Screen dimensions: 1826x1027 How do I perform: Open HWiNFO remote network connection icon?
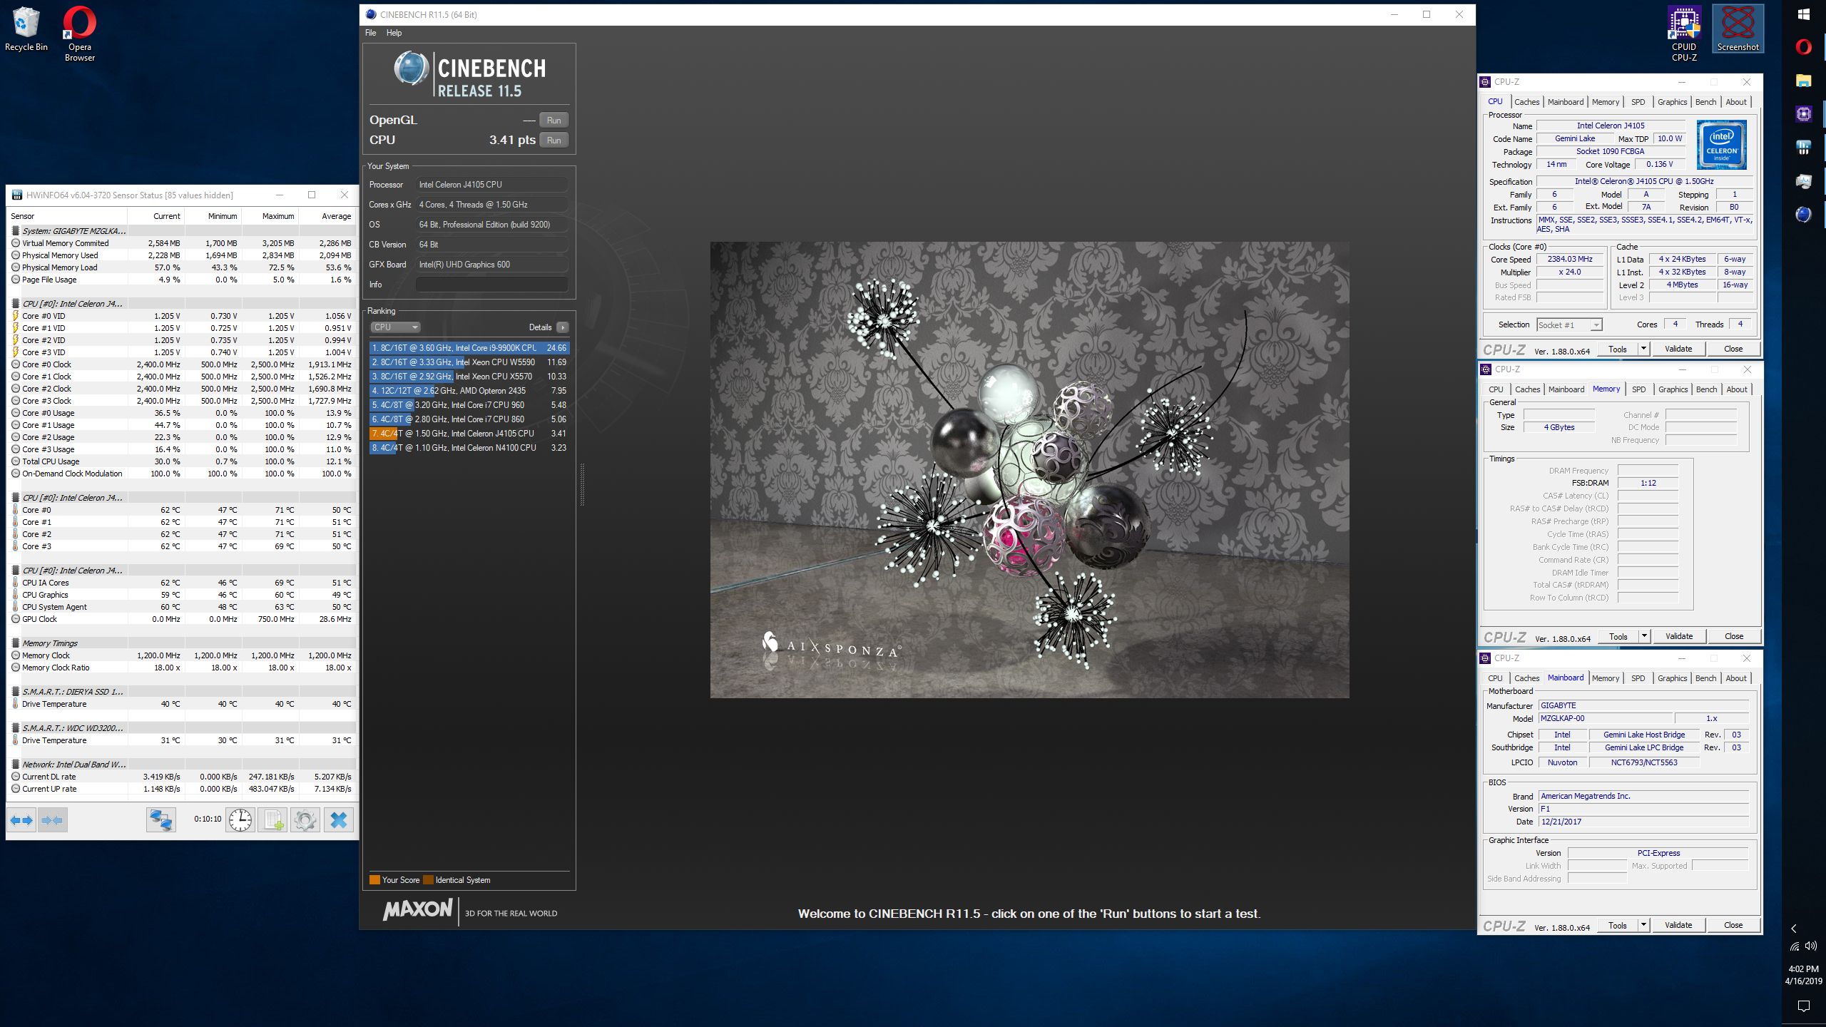160,820
